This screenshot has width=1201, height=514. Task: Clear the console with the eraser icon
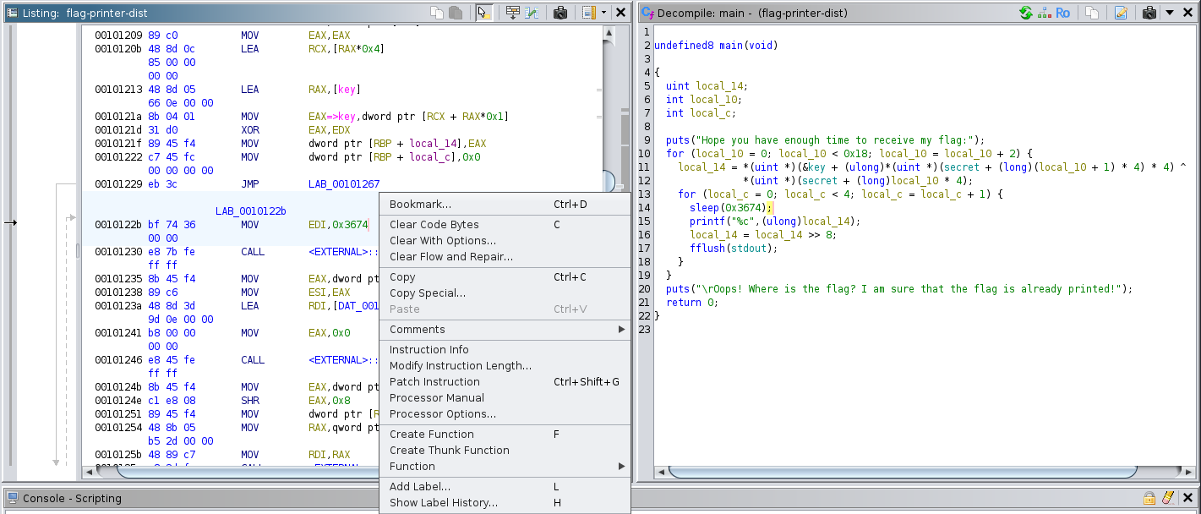tap(1168, 498)
